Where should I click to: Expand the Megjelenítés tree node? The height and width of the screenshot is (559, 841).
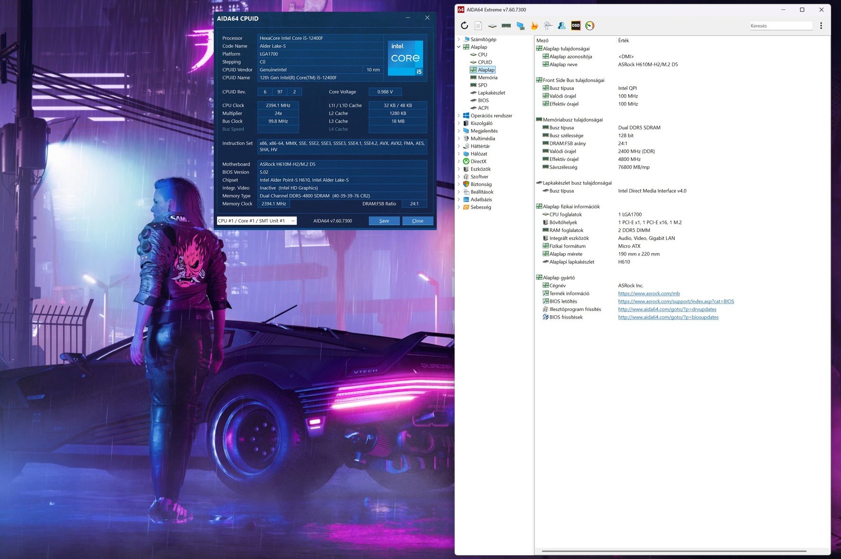(x=459, y=131)
